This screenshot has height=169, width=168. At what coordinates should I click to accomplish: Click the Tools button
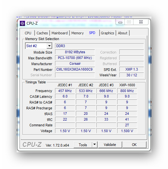[83, 145]
